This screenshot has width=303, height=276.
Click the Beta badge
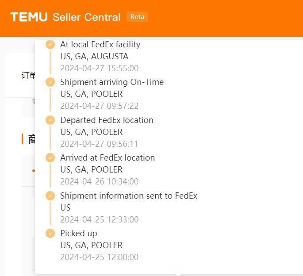click(137, 17)
